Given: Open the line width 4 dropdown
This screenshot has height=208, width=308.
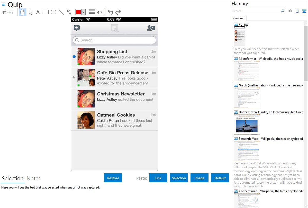Looking at the screenshot, I should (100, 12).
